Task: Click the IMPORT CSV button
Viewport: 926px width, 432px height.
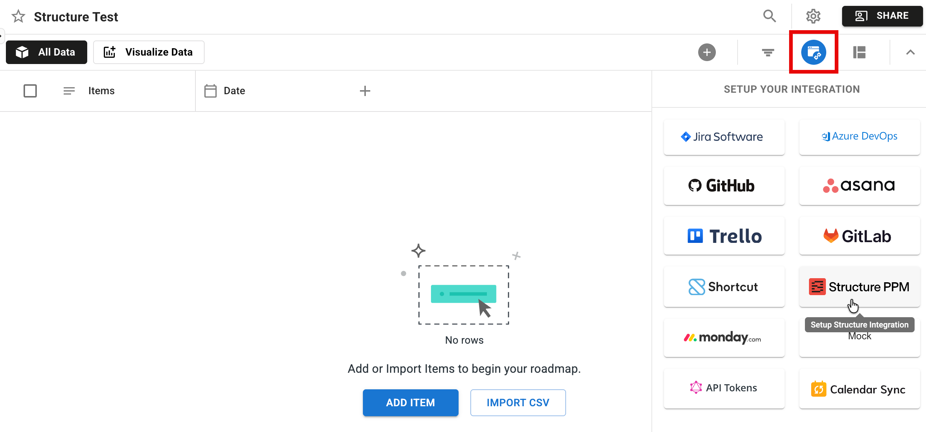Action: click(x=518, y=403)
